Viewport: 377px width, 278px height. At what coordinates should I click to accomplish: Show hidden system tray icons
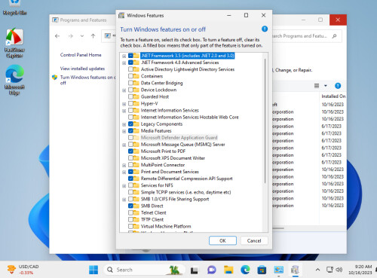(x=317, y=270)
